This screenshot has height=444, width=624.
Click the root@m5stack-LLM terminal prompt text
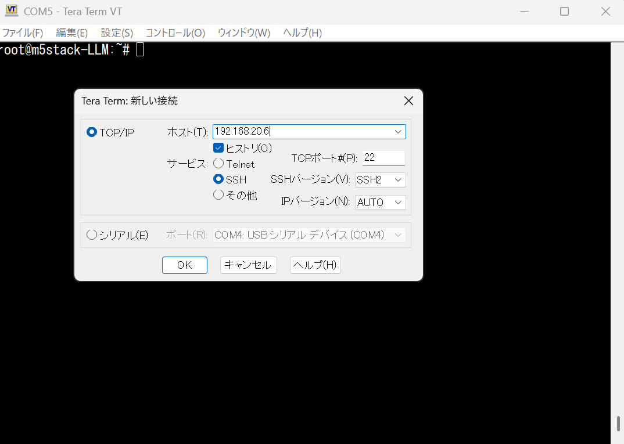point(65,50)
